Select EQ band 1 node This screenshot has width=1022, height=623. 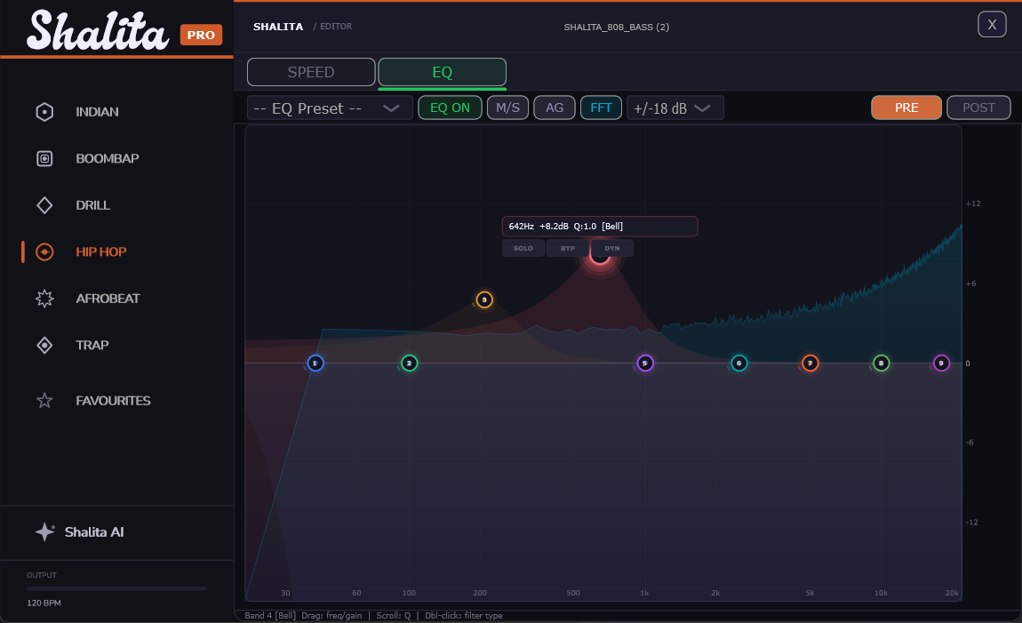point(315,363)
